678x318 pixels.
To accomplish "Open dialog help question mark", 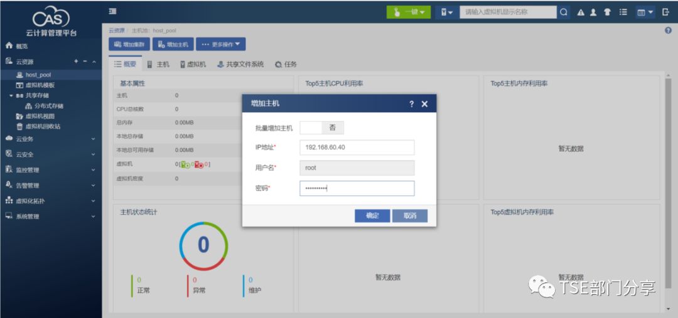I will pos(412,103).
